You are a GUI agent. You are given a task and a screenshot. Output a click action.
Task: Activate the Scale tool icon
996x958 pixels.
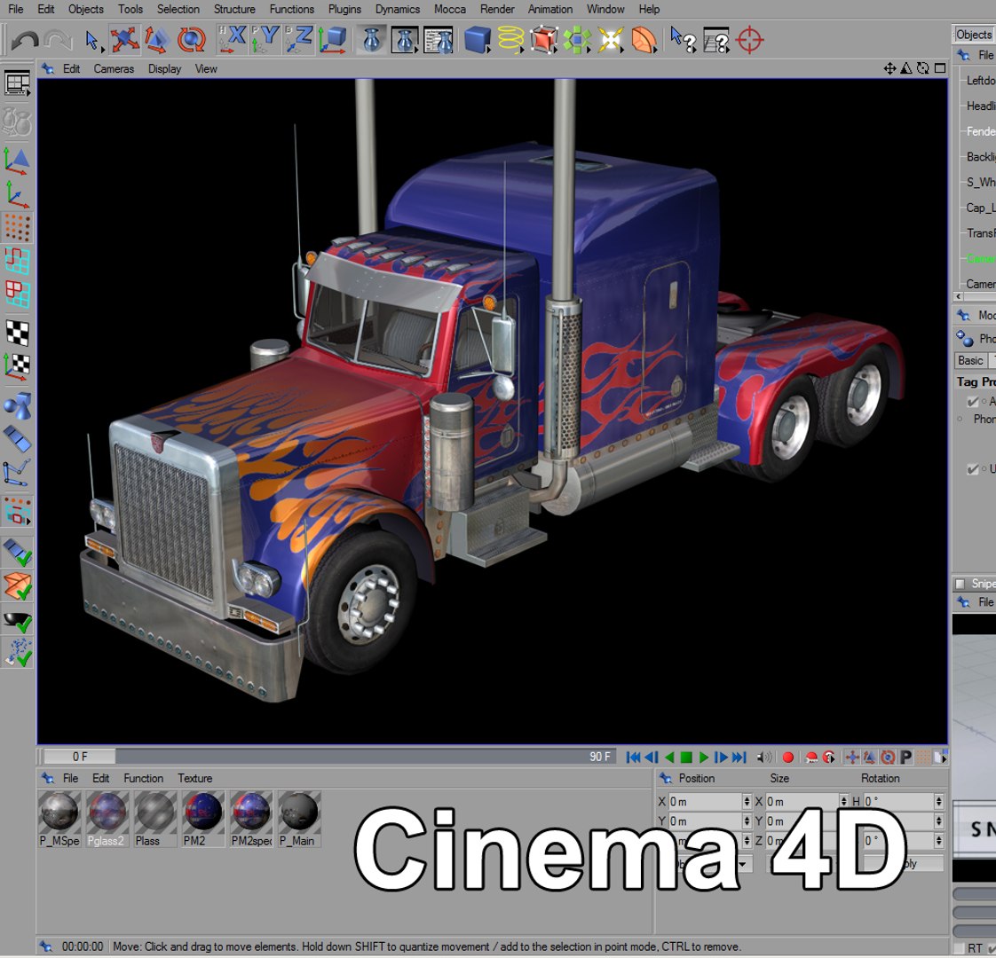157,40
